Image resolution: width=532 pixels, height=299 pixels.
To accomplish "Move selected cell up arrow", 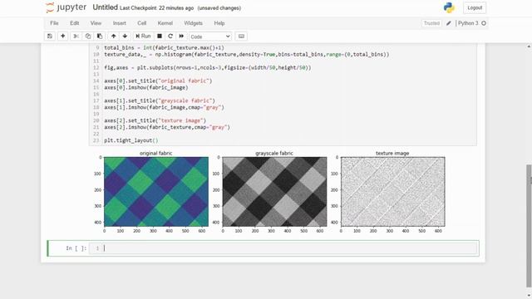I will [x=113, y=37].
